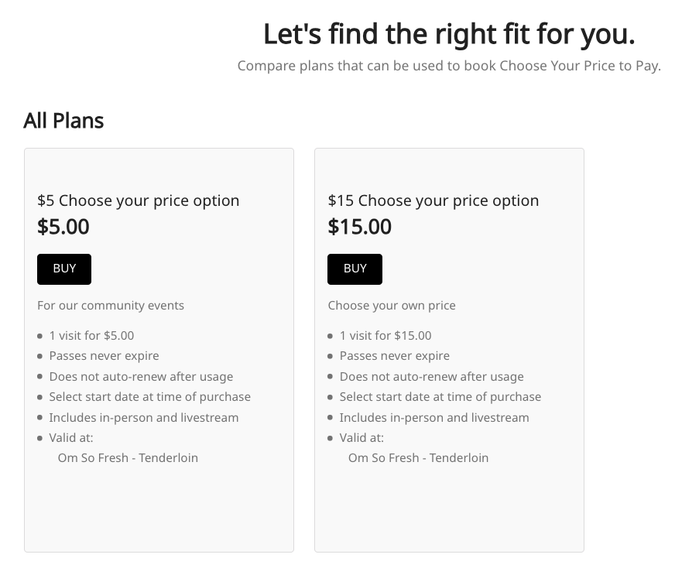Click the "Compare plans" subtitle text
The image size is (699, 575).
click(449, 66)
